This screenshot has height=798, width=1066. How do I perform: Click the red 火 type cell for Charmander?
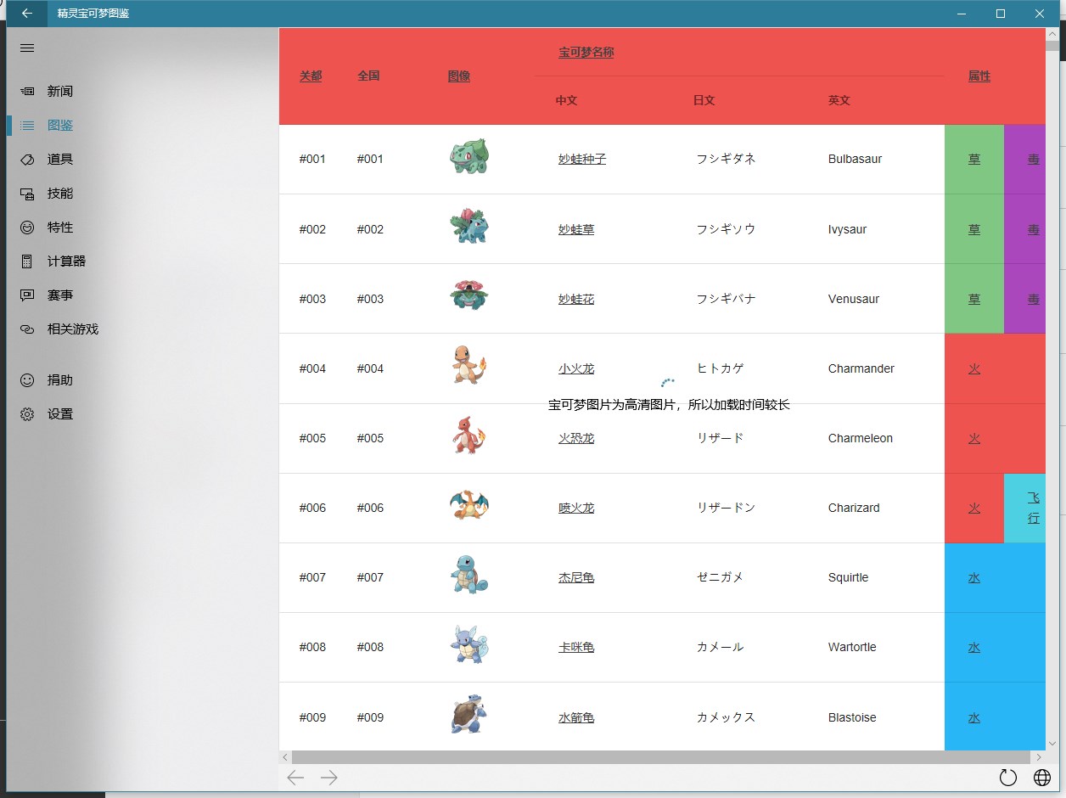[x=995, y=368]
